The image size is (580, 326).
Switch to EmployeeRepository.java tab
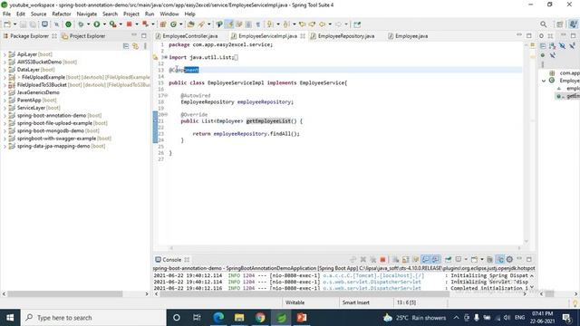[x=343, y=36]
